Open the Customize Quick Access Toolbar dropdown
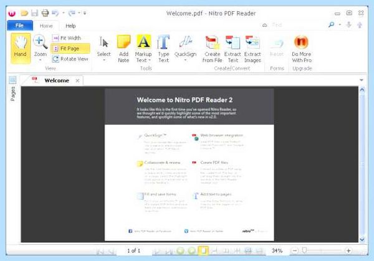 coord(85,13)
